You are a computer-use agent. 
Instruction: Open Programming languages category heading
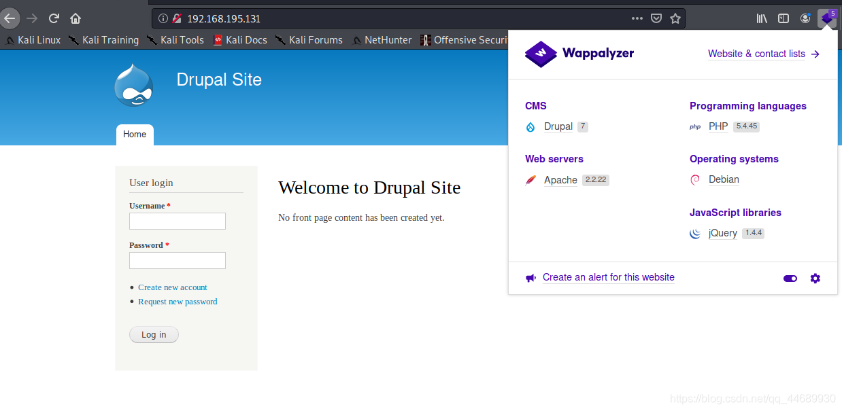pos(748,106)
